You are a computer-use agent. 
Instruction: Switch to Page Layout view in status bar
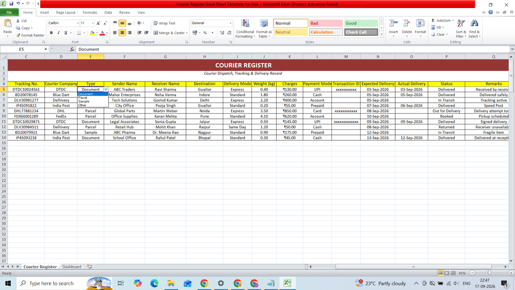coord(447,273)
